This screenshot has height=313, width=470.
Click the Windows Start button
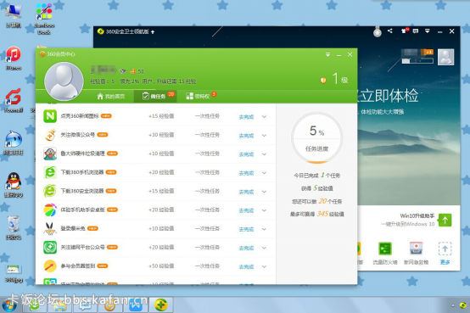pos(9,305)
